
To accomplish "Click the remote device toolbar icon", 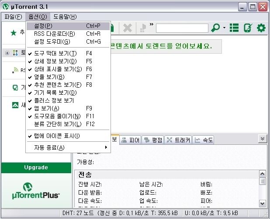I will pyautogui.click(x=248, y=27).
